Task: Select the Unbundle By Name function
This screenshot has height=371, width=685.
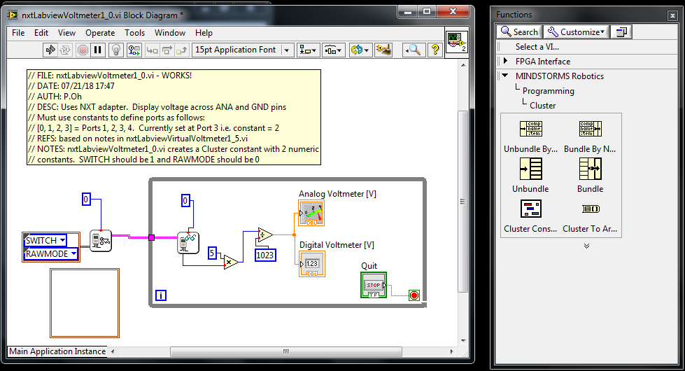Action: pos(531,129)
